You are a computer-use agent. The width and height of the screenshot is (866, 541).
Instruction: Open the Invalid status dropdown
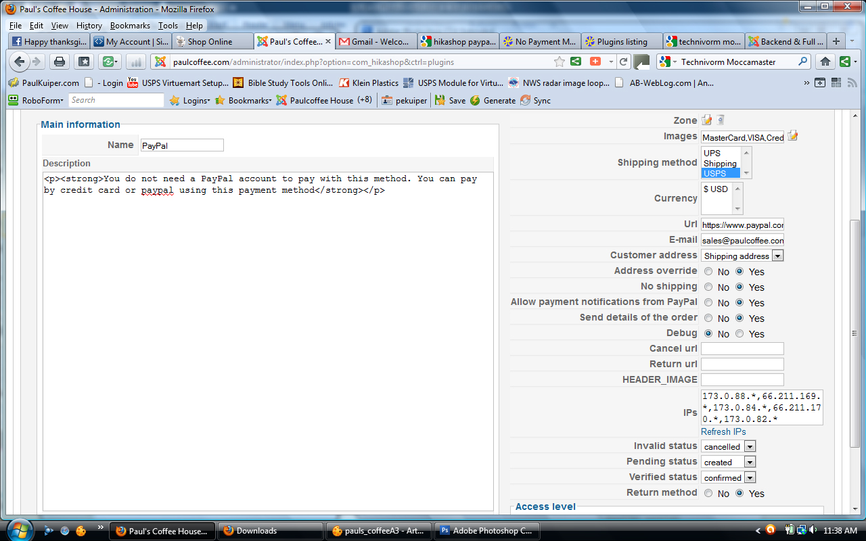pyautogui.click(x=728, y=446)
